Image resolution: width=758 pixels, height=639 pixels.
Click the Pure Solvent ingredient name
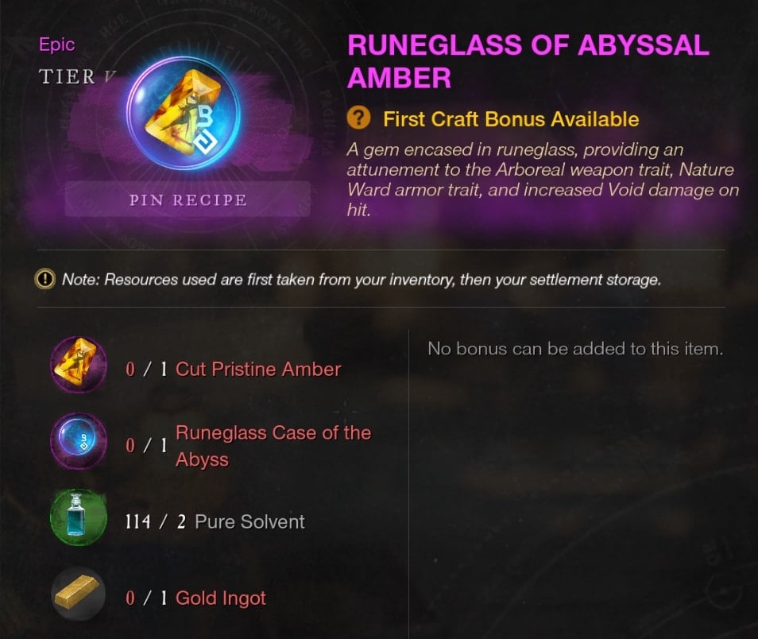pyautogui.click(x=249, y=521)
